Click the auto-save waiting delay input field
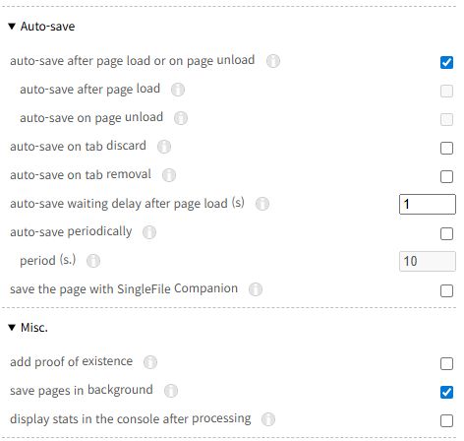This screenshot has width=464, height=441. point(428,204)
